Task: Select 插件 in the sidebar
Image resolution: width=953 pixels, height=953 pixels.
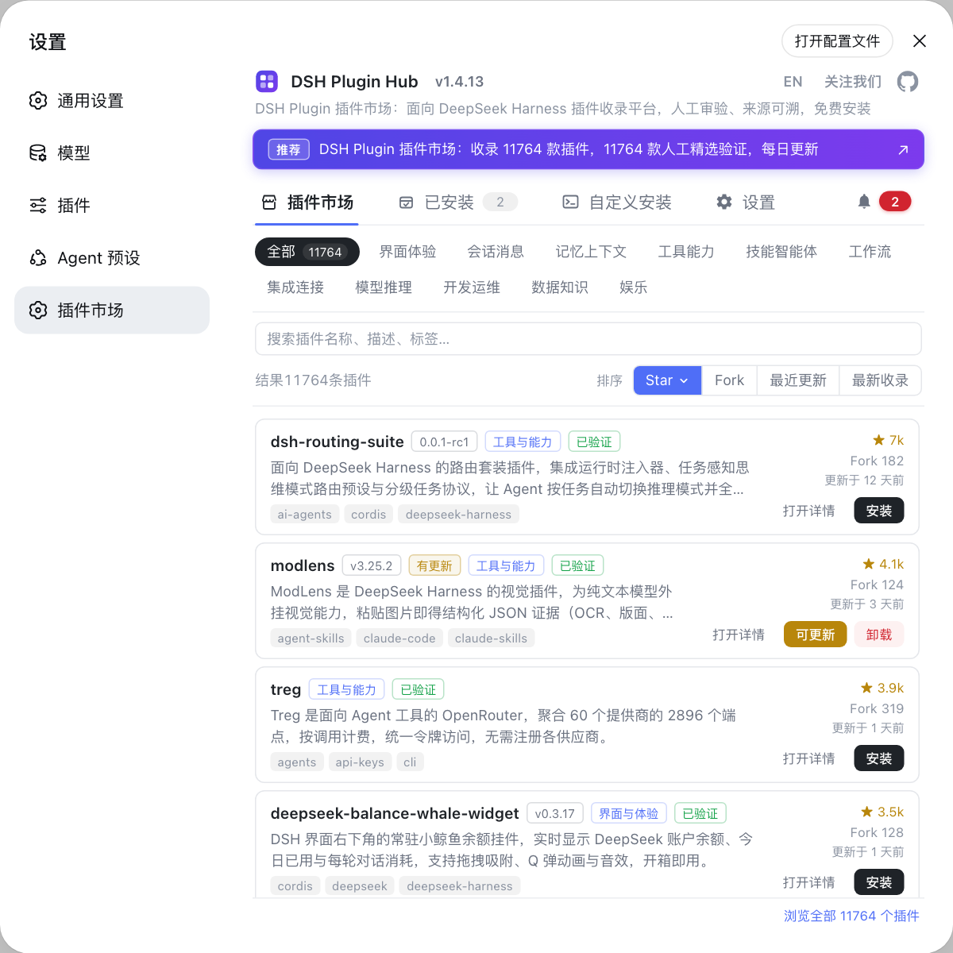Action: pyautogui.click(x=112, y=206)
